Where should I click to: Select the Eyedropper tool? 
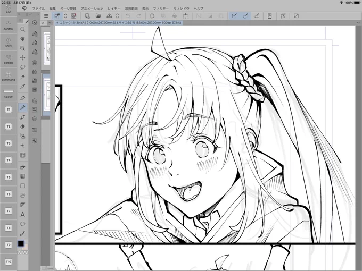22,86
